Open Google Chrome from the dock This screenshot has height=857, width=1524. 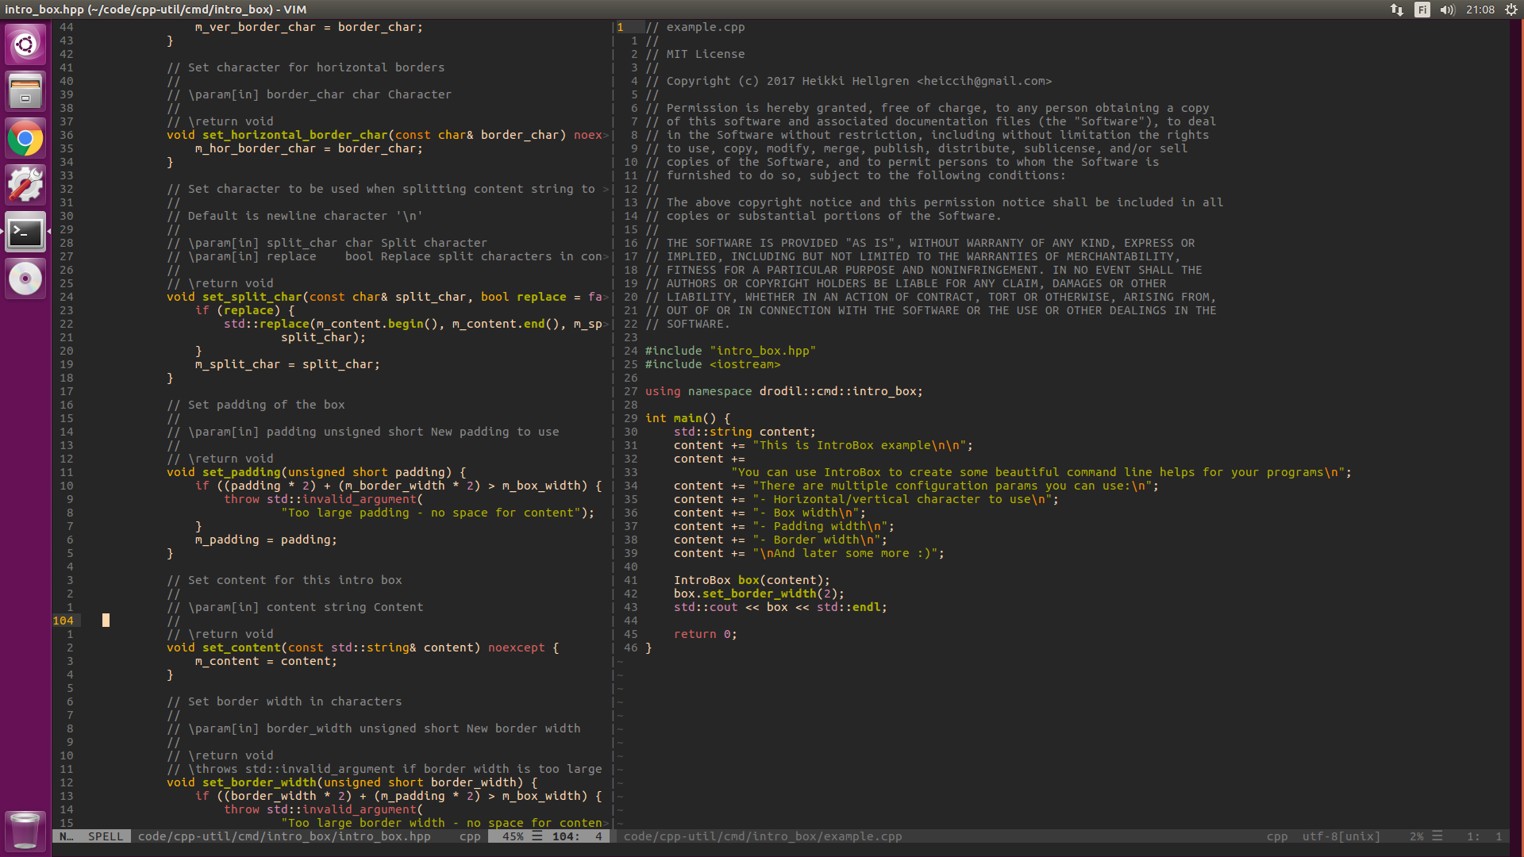(25, 137)
